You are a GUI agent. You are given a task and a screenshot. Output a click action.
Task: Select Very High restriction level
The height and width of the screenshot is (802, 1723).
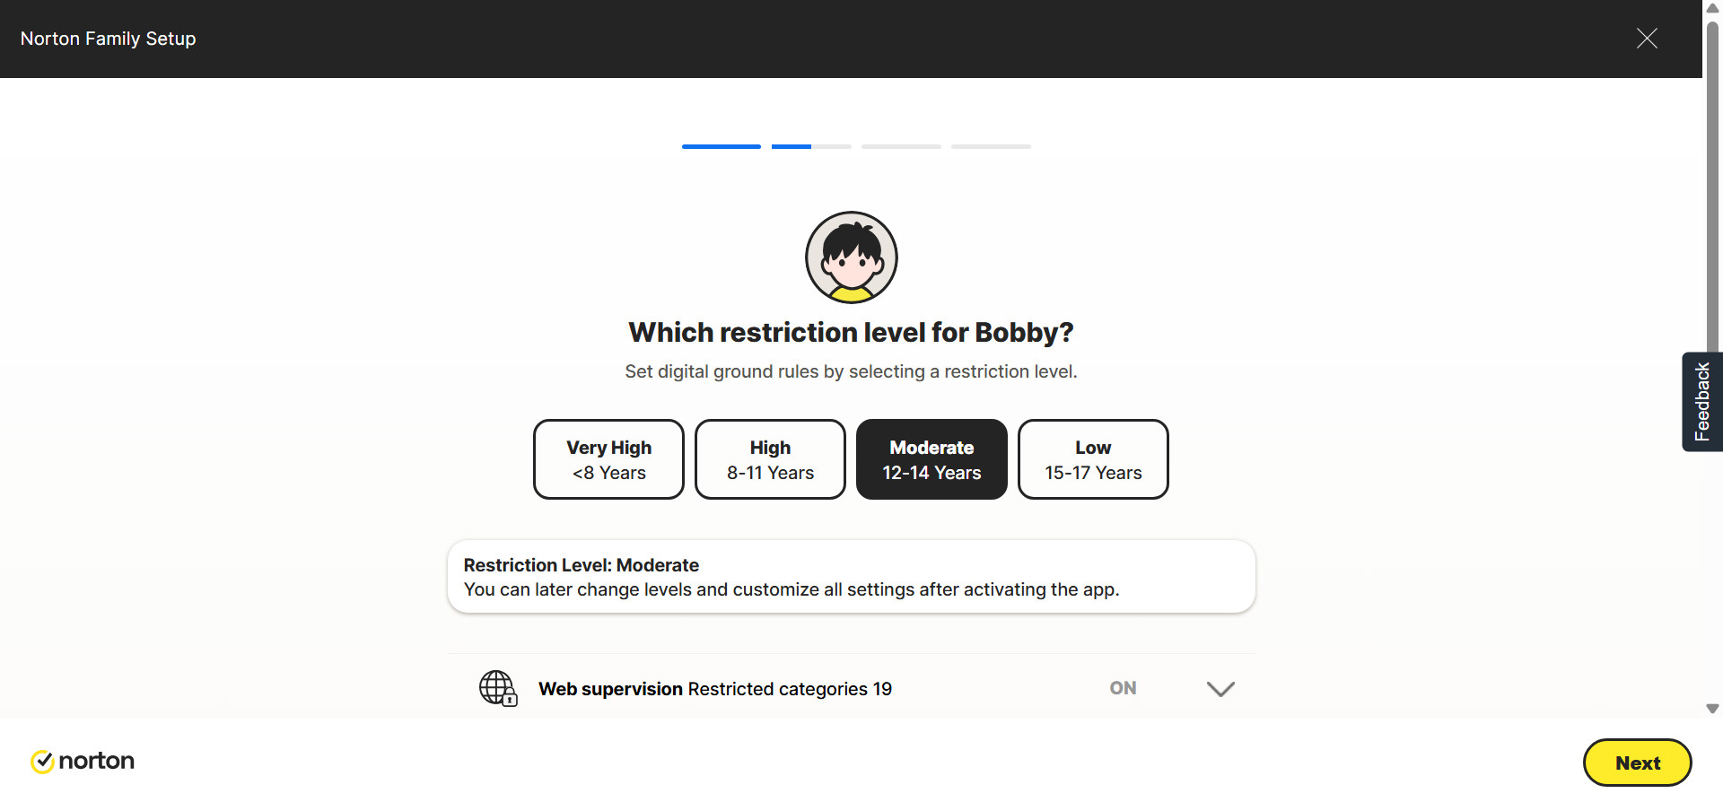click(x=608, y=459)
